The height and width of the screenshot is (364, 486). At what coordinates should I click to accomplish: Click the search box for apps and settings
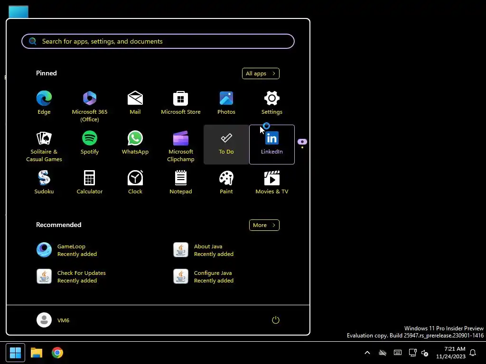point(158,41)
